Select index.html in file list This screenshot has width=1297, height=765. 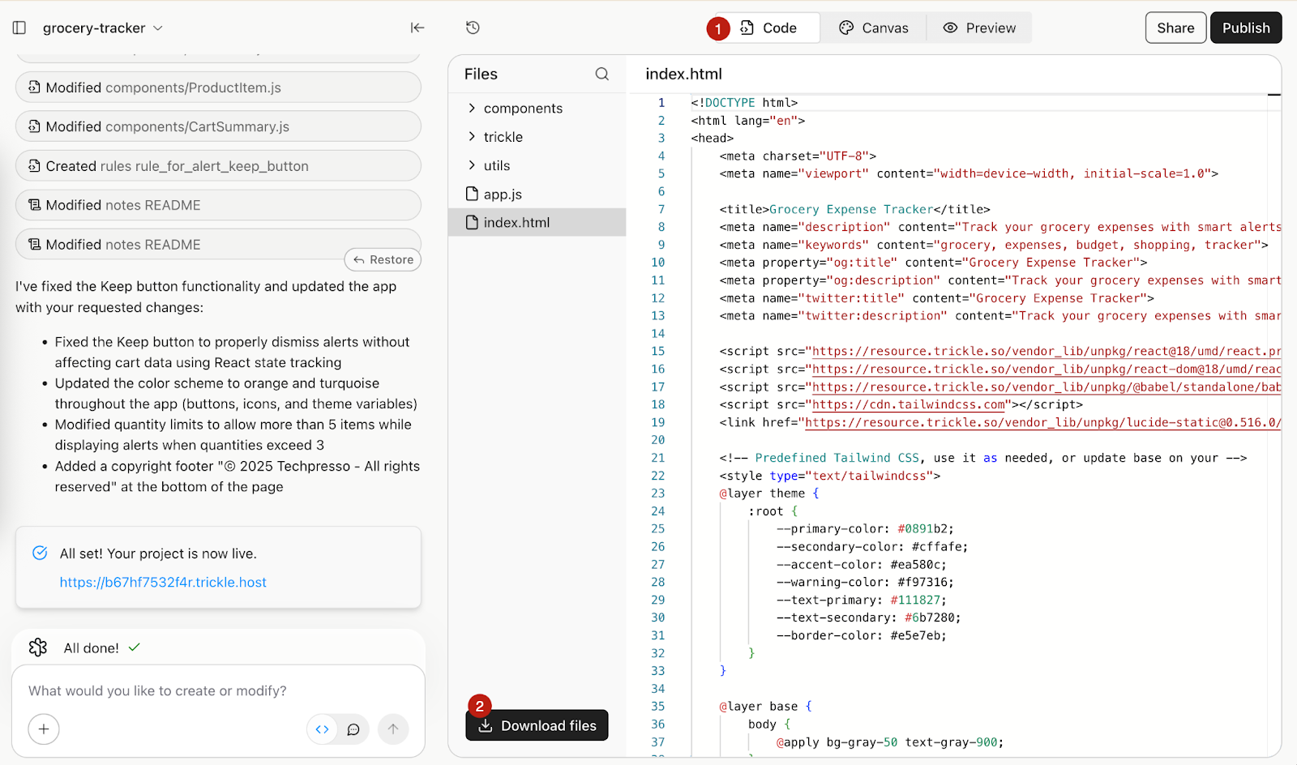coord(537,222)
